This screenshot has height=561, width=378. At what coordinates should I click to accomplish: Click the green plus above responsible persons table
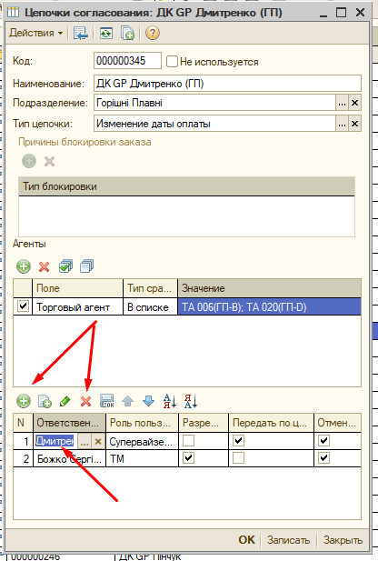tap(24, 401)
